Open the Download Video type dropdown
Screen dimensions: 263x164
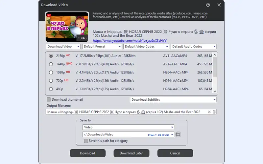[63, 47]
